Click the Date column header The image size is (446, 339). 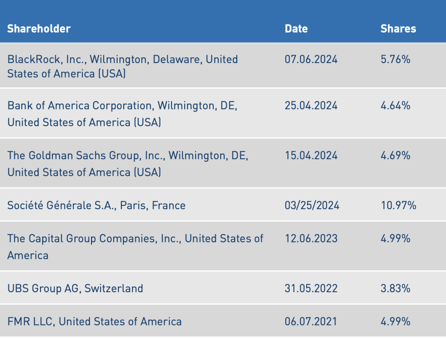point(296,29)
